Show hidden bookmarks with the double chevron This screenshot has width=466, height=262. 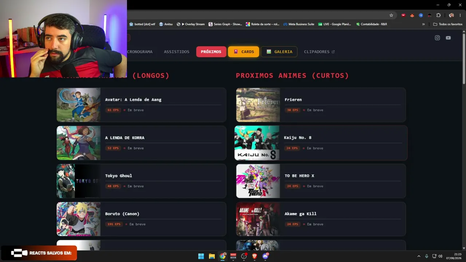pos(423,24)
